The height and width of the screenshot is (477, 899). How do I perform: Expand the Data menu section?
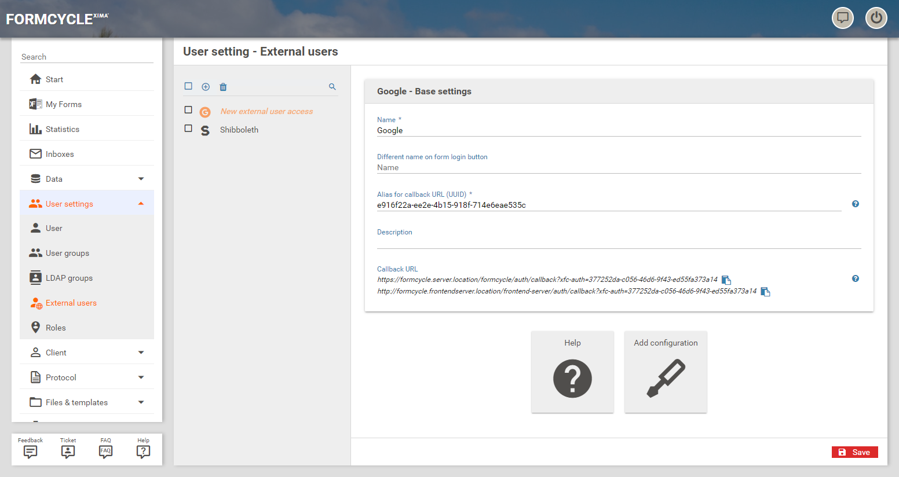click(141, 179)
